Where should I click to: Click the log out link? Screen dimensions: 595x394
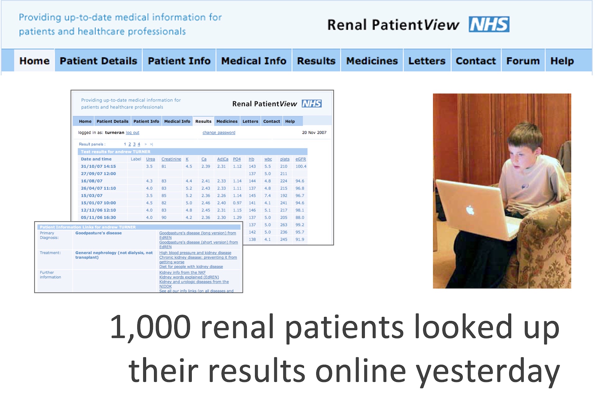tap(132, 133)
